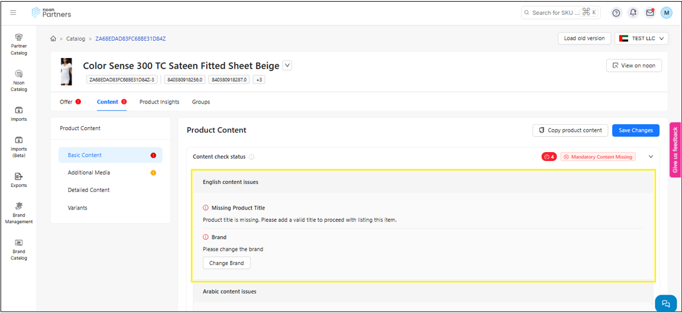Open Imports (Beta) sidebar item

tap(19, 147)
